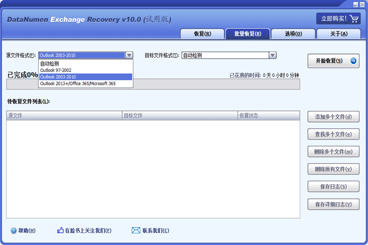This screenshot has height=245, width=368.
Task: Save log with 保存日志(S) button
Action: 333,187
